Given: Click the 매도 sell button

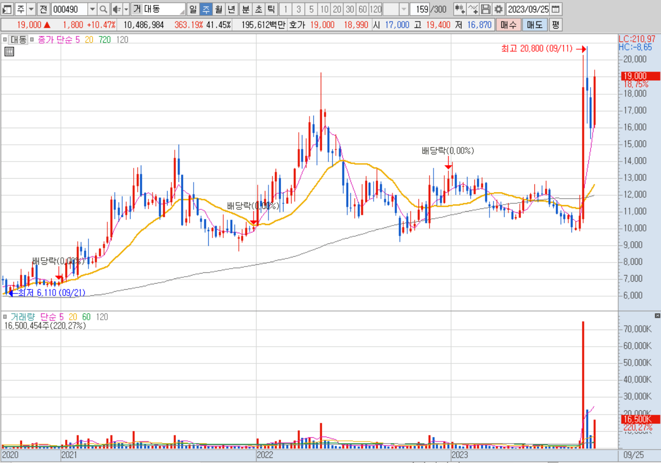Looking at the screenshot, I should click(x=534, y=25).
